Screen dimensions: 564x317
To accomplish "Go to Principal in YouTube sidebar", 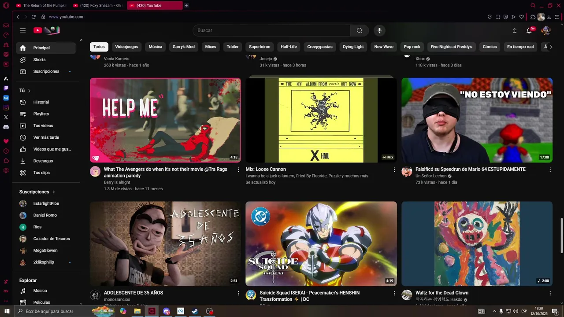I will (x=46, y=48).
